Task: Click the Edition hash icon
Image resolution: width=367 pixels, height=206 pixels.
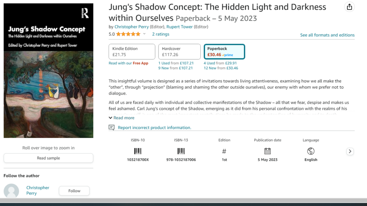Action: pos(224,151)
